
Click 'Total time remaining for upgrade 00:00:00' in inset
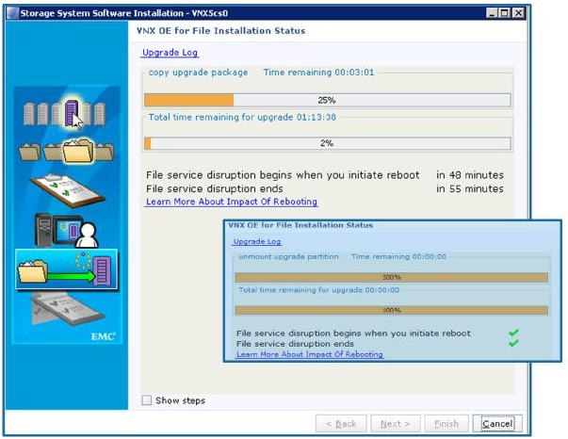tap(318, 290)
